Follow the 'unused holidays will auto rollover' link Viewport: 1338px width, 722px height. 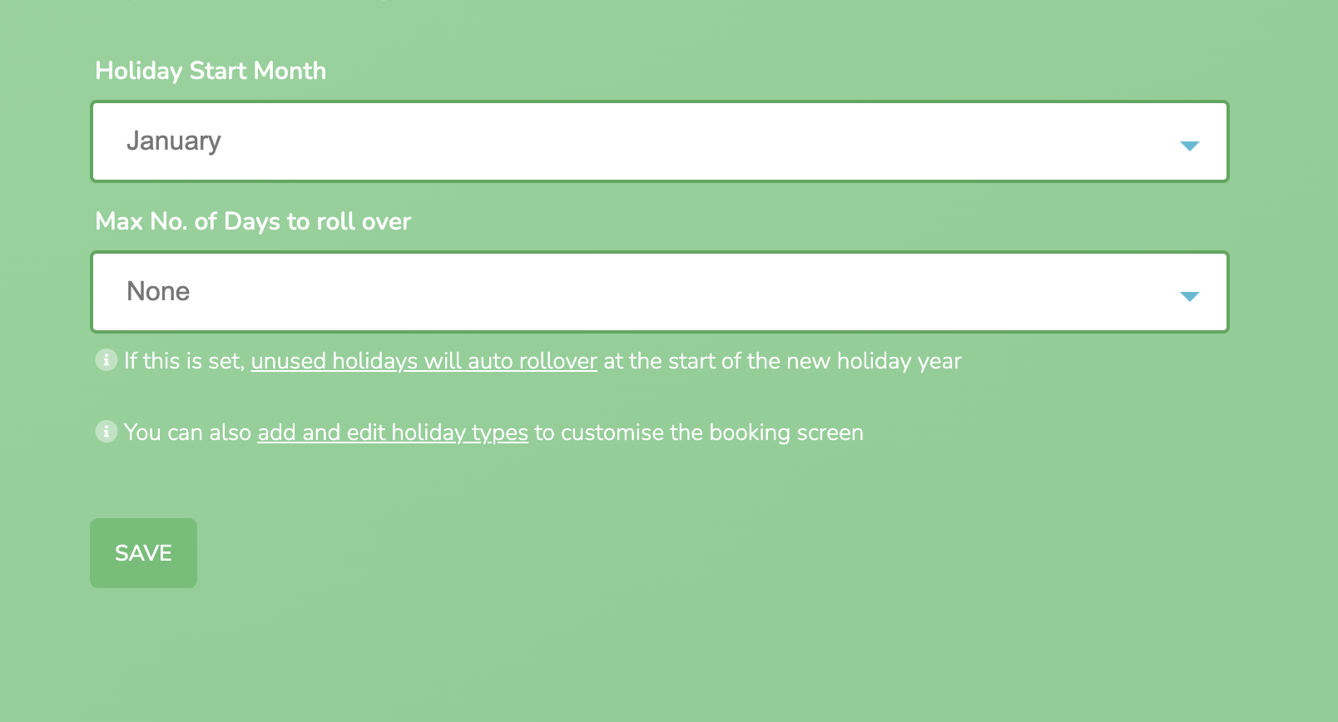click(x=424, y=361)
